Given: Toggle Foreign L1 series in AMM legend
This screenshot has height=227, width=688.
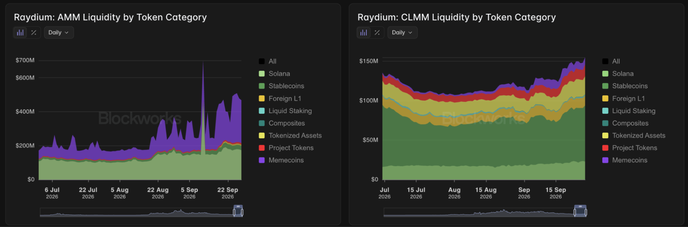Looking at the screenshot, I should click(280, 98).
